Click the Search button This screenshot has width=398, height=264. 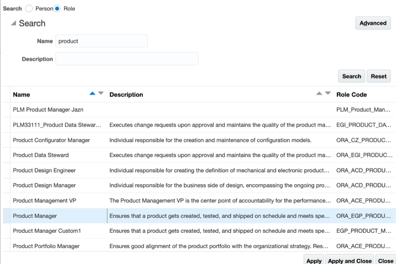[352, 76]
